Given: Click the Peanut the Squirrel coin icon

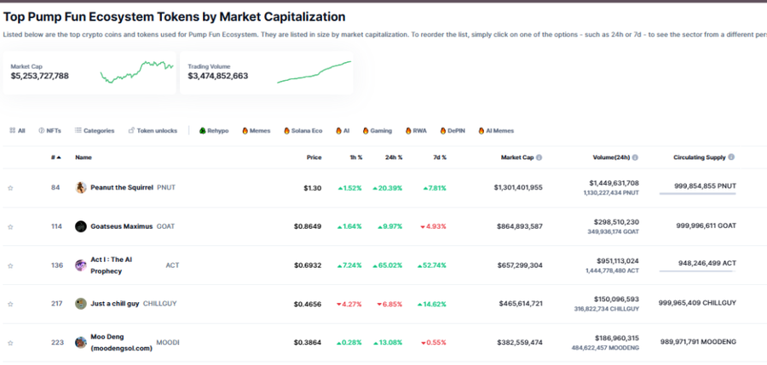Looking at the screenshot, I should [81, 187].
